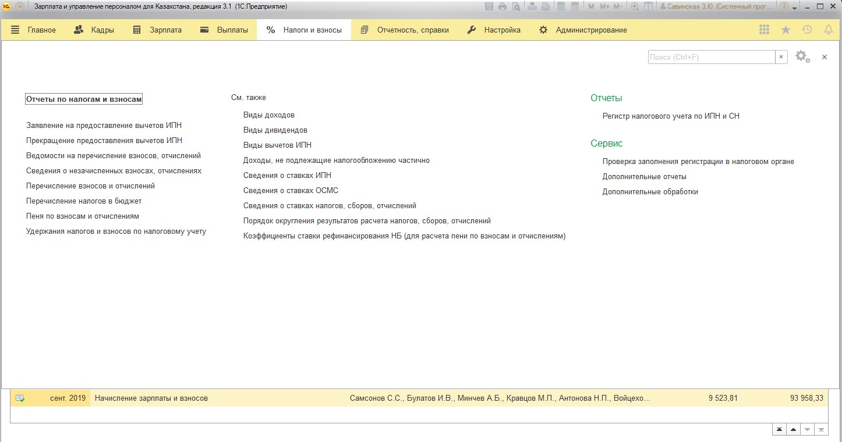Open Прекращение предоставления вычетов ИПН

(x=104, y=140)
